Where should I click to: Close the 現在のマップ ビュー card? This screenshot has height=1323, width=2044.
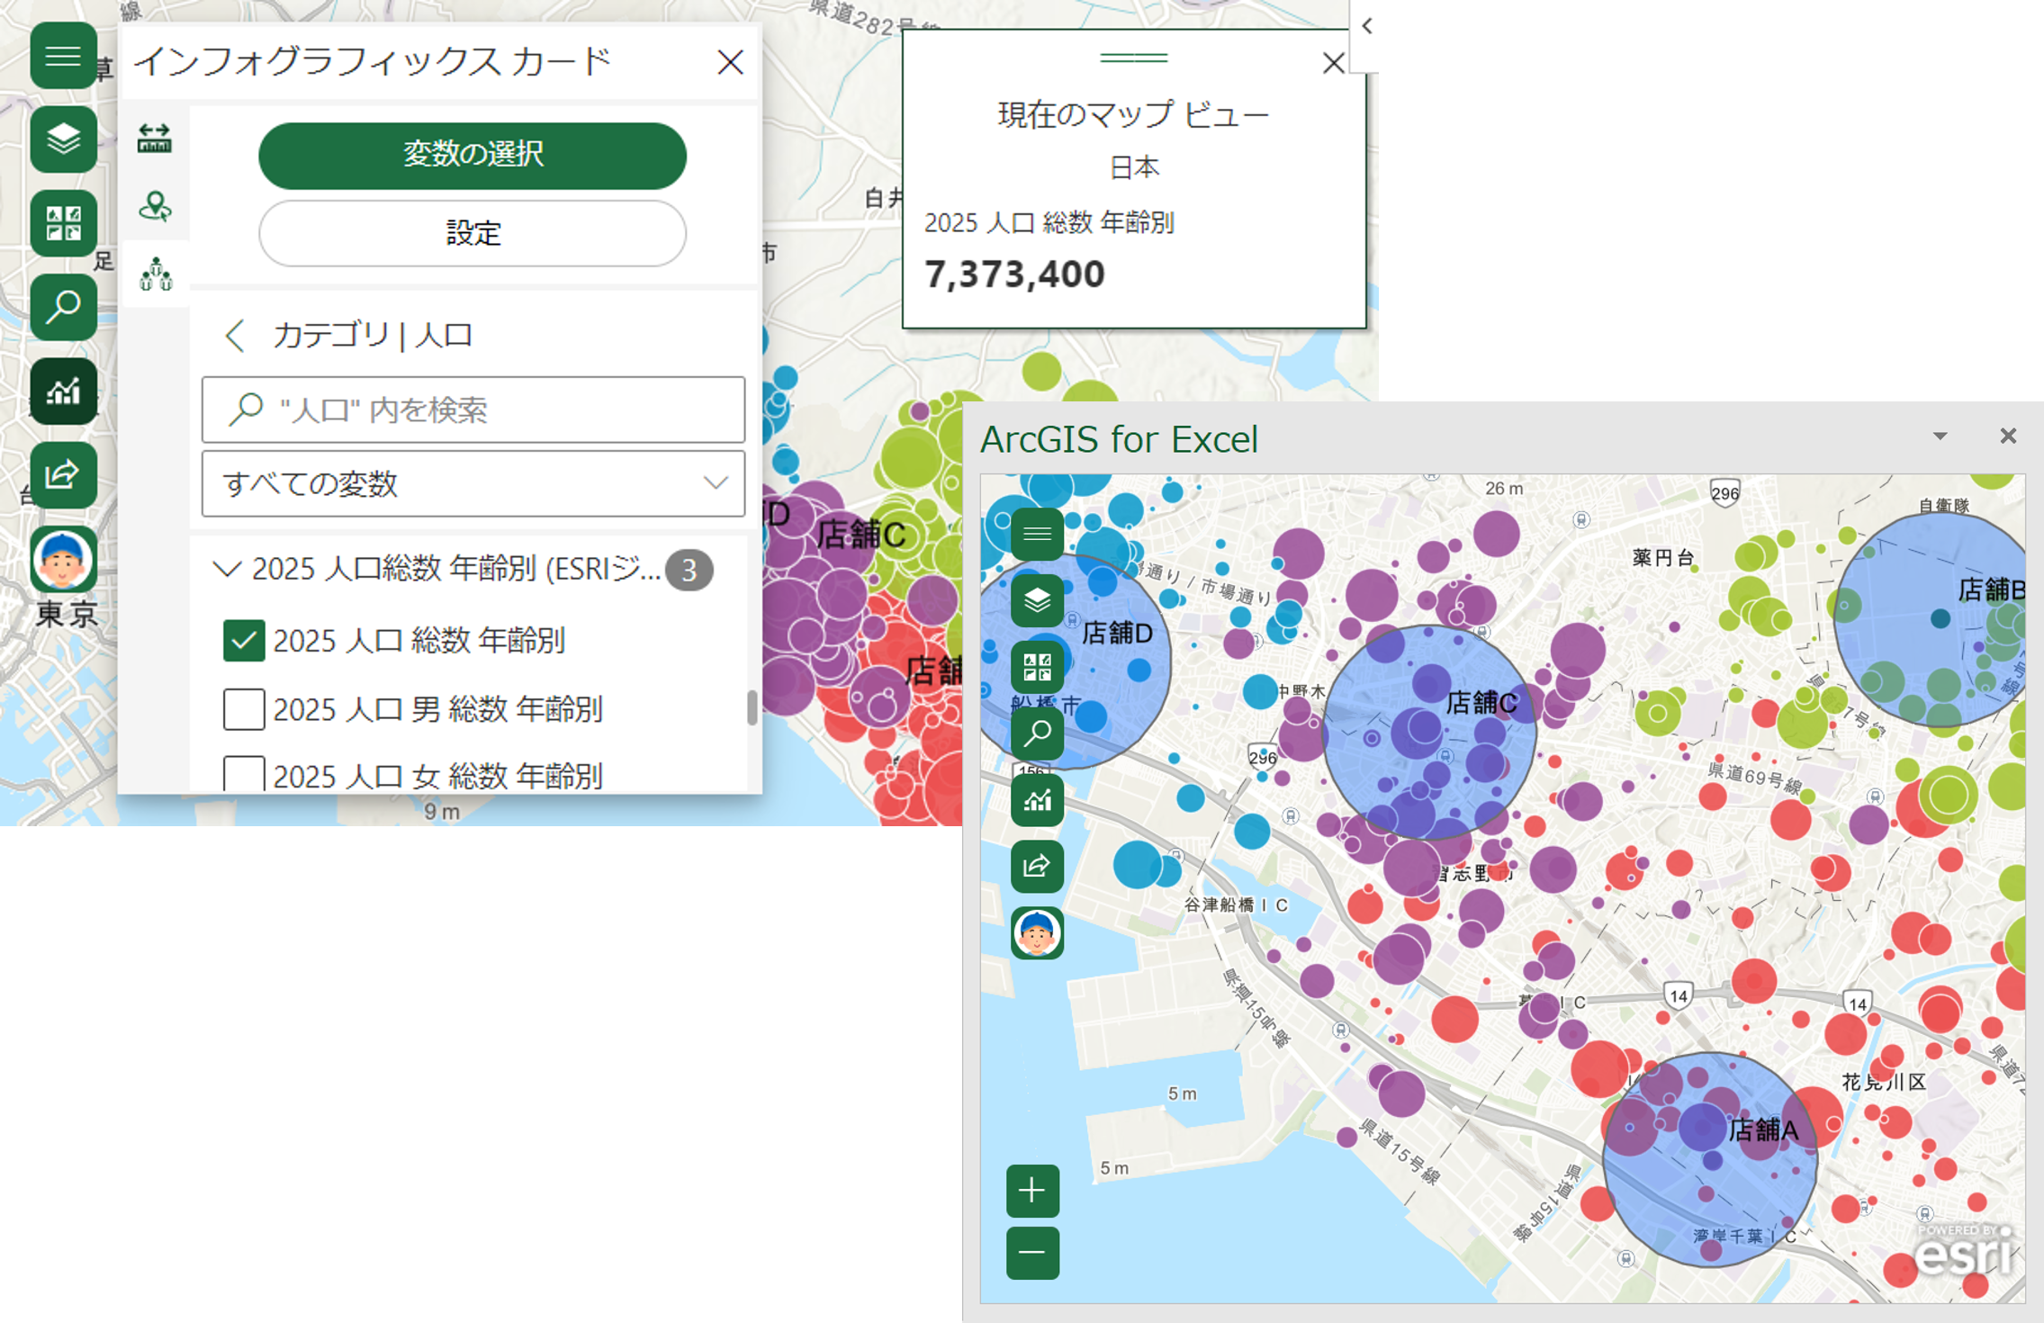coord(1333,63)
